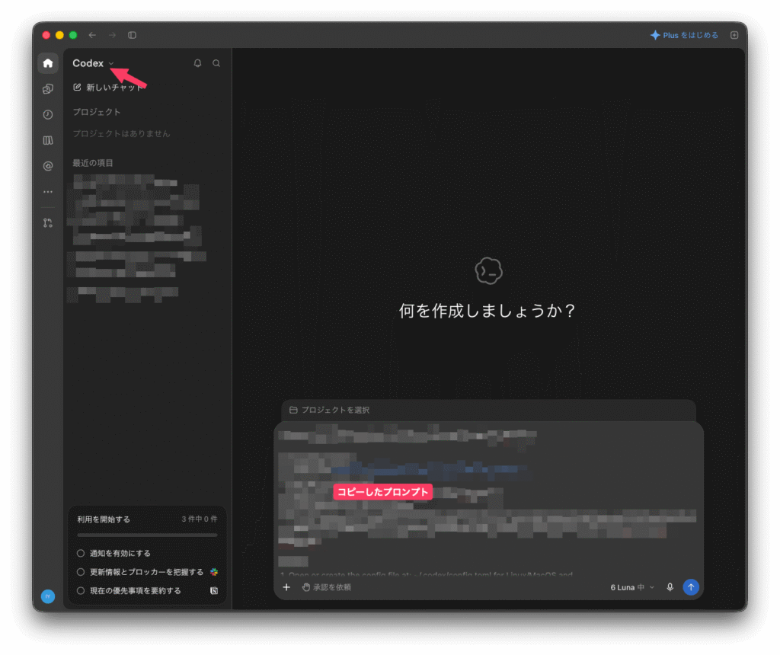Start a 新しいチャット
The image size is (780, 655).
point(108,88)
